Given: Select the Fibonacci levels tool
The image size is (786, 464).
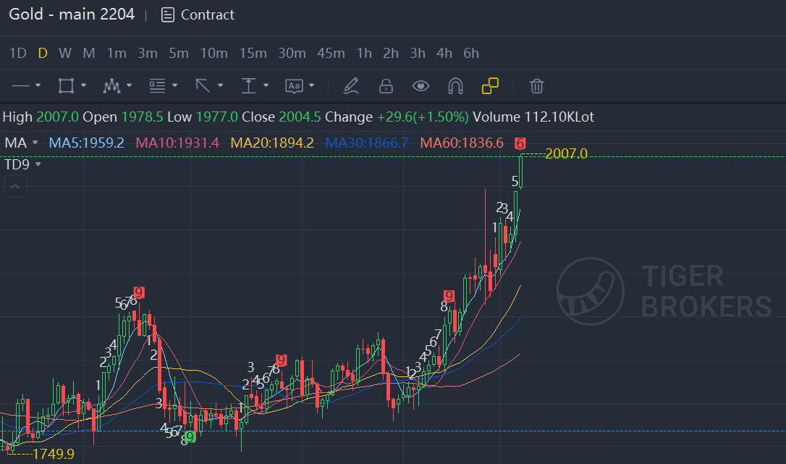Looking at the screenshot, I should point(157,86).
